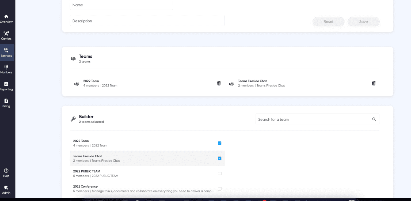Image resolution: width=411 pixels, height=201 pixels.
Task: Delete the 2022 Team via trash icon
Action: pyautogui.click(x=219, y=83)
